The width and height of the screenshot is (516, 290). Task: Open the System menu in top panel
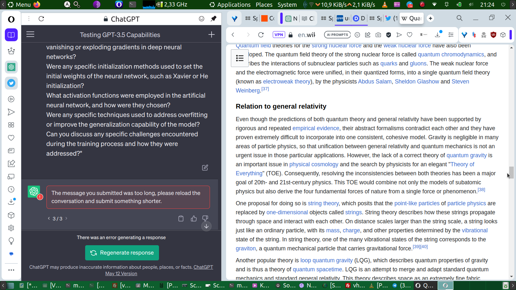pos(287,5)
